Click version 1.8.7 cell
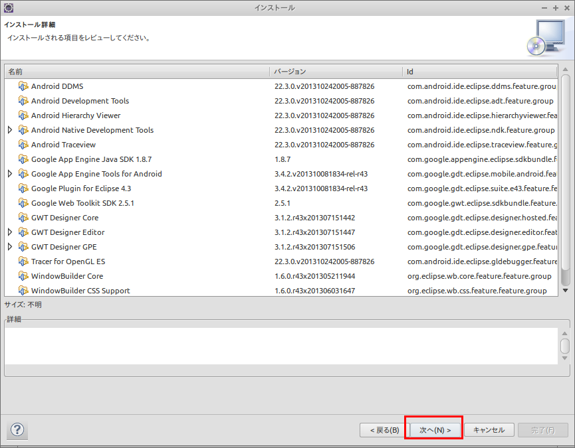This screenshot has height=448, width=575. (283, 159)
